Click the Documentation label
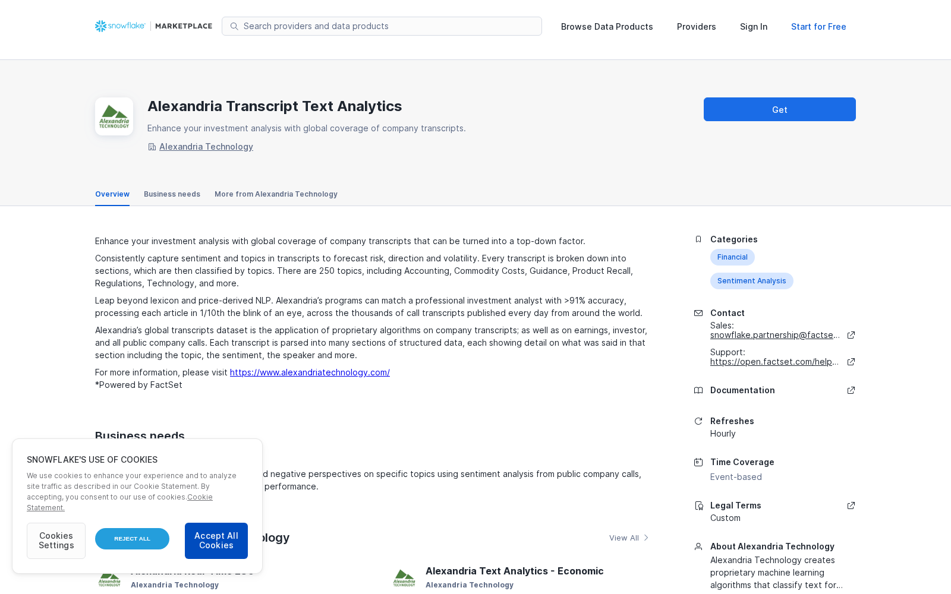 (x=742, y=390)
